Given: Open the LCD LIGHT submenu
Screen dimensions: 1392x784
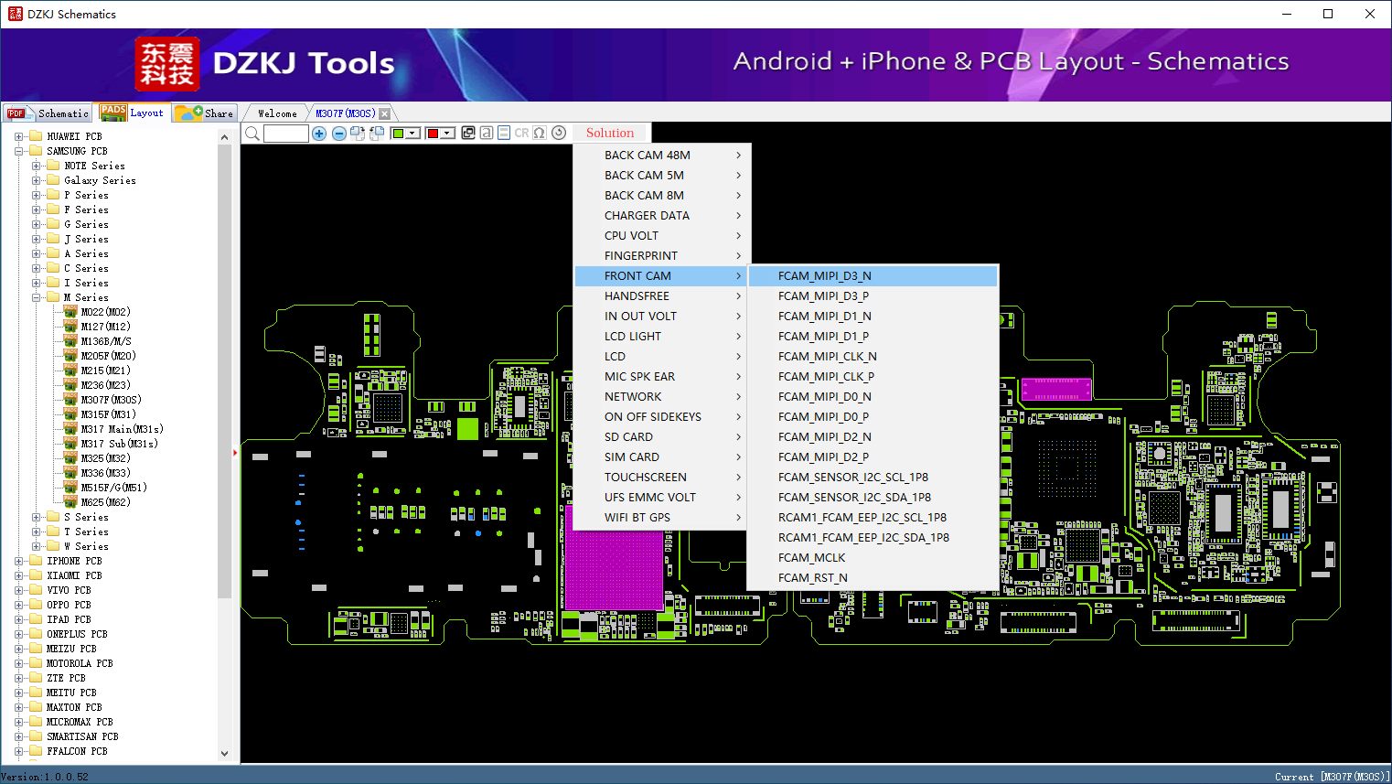Looking at the screenshot, I should pyautogui.click(x=662, y=337).
